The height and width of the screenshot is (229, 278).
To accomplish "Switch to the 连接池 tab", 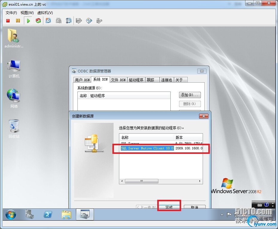I will pyautogui.click(x=167, y=80).
